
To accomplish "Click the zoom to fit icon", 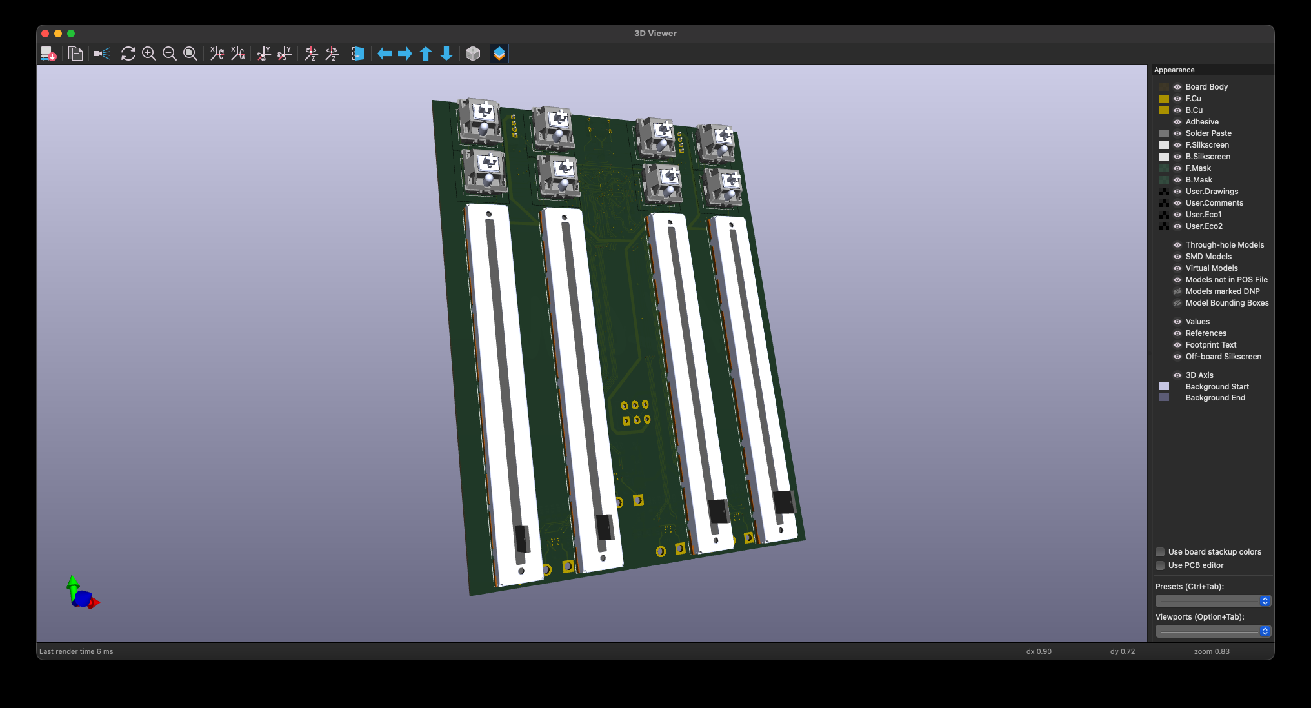I will [x=190, y=54].
